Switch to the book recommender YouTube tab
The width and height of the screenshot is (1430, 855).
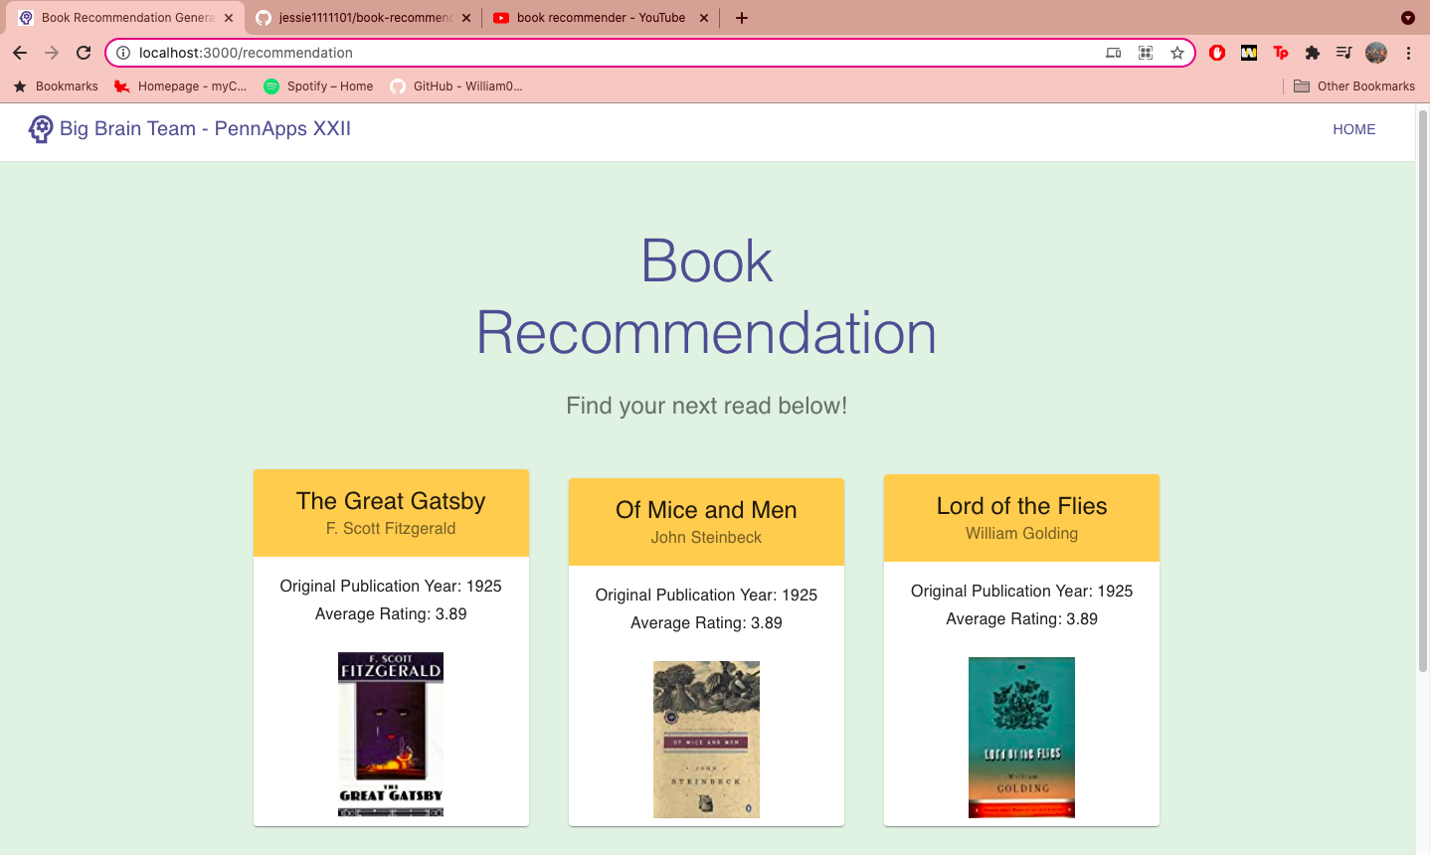click(x=601, y=18)
